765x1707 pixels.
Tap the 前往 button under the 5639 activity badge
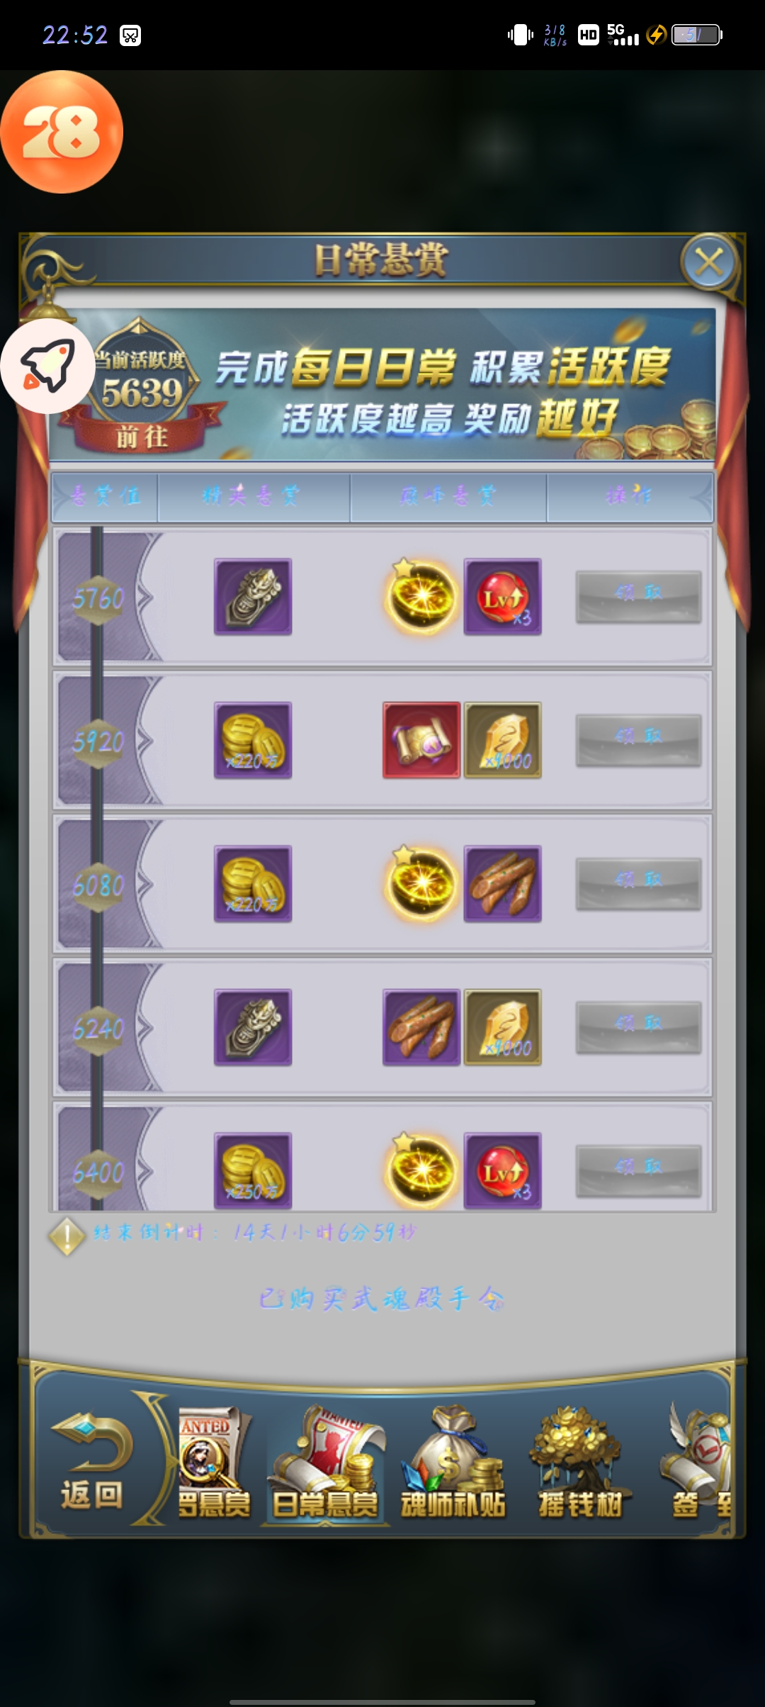point(142,437)
